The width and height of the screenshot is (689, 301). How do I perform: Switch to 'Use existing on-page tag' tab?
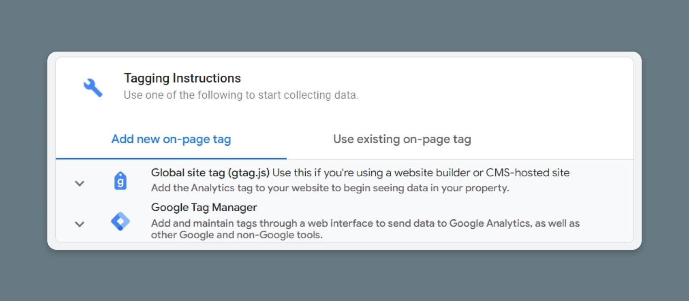coord(402,139)
